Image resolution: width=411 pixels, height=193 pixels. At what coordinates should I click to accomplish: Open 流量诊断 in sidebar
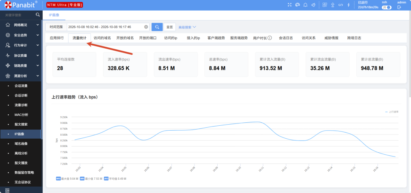21,105
